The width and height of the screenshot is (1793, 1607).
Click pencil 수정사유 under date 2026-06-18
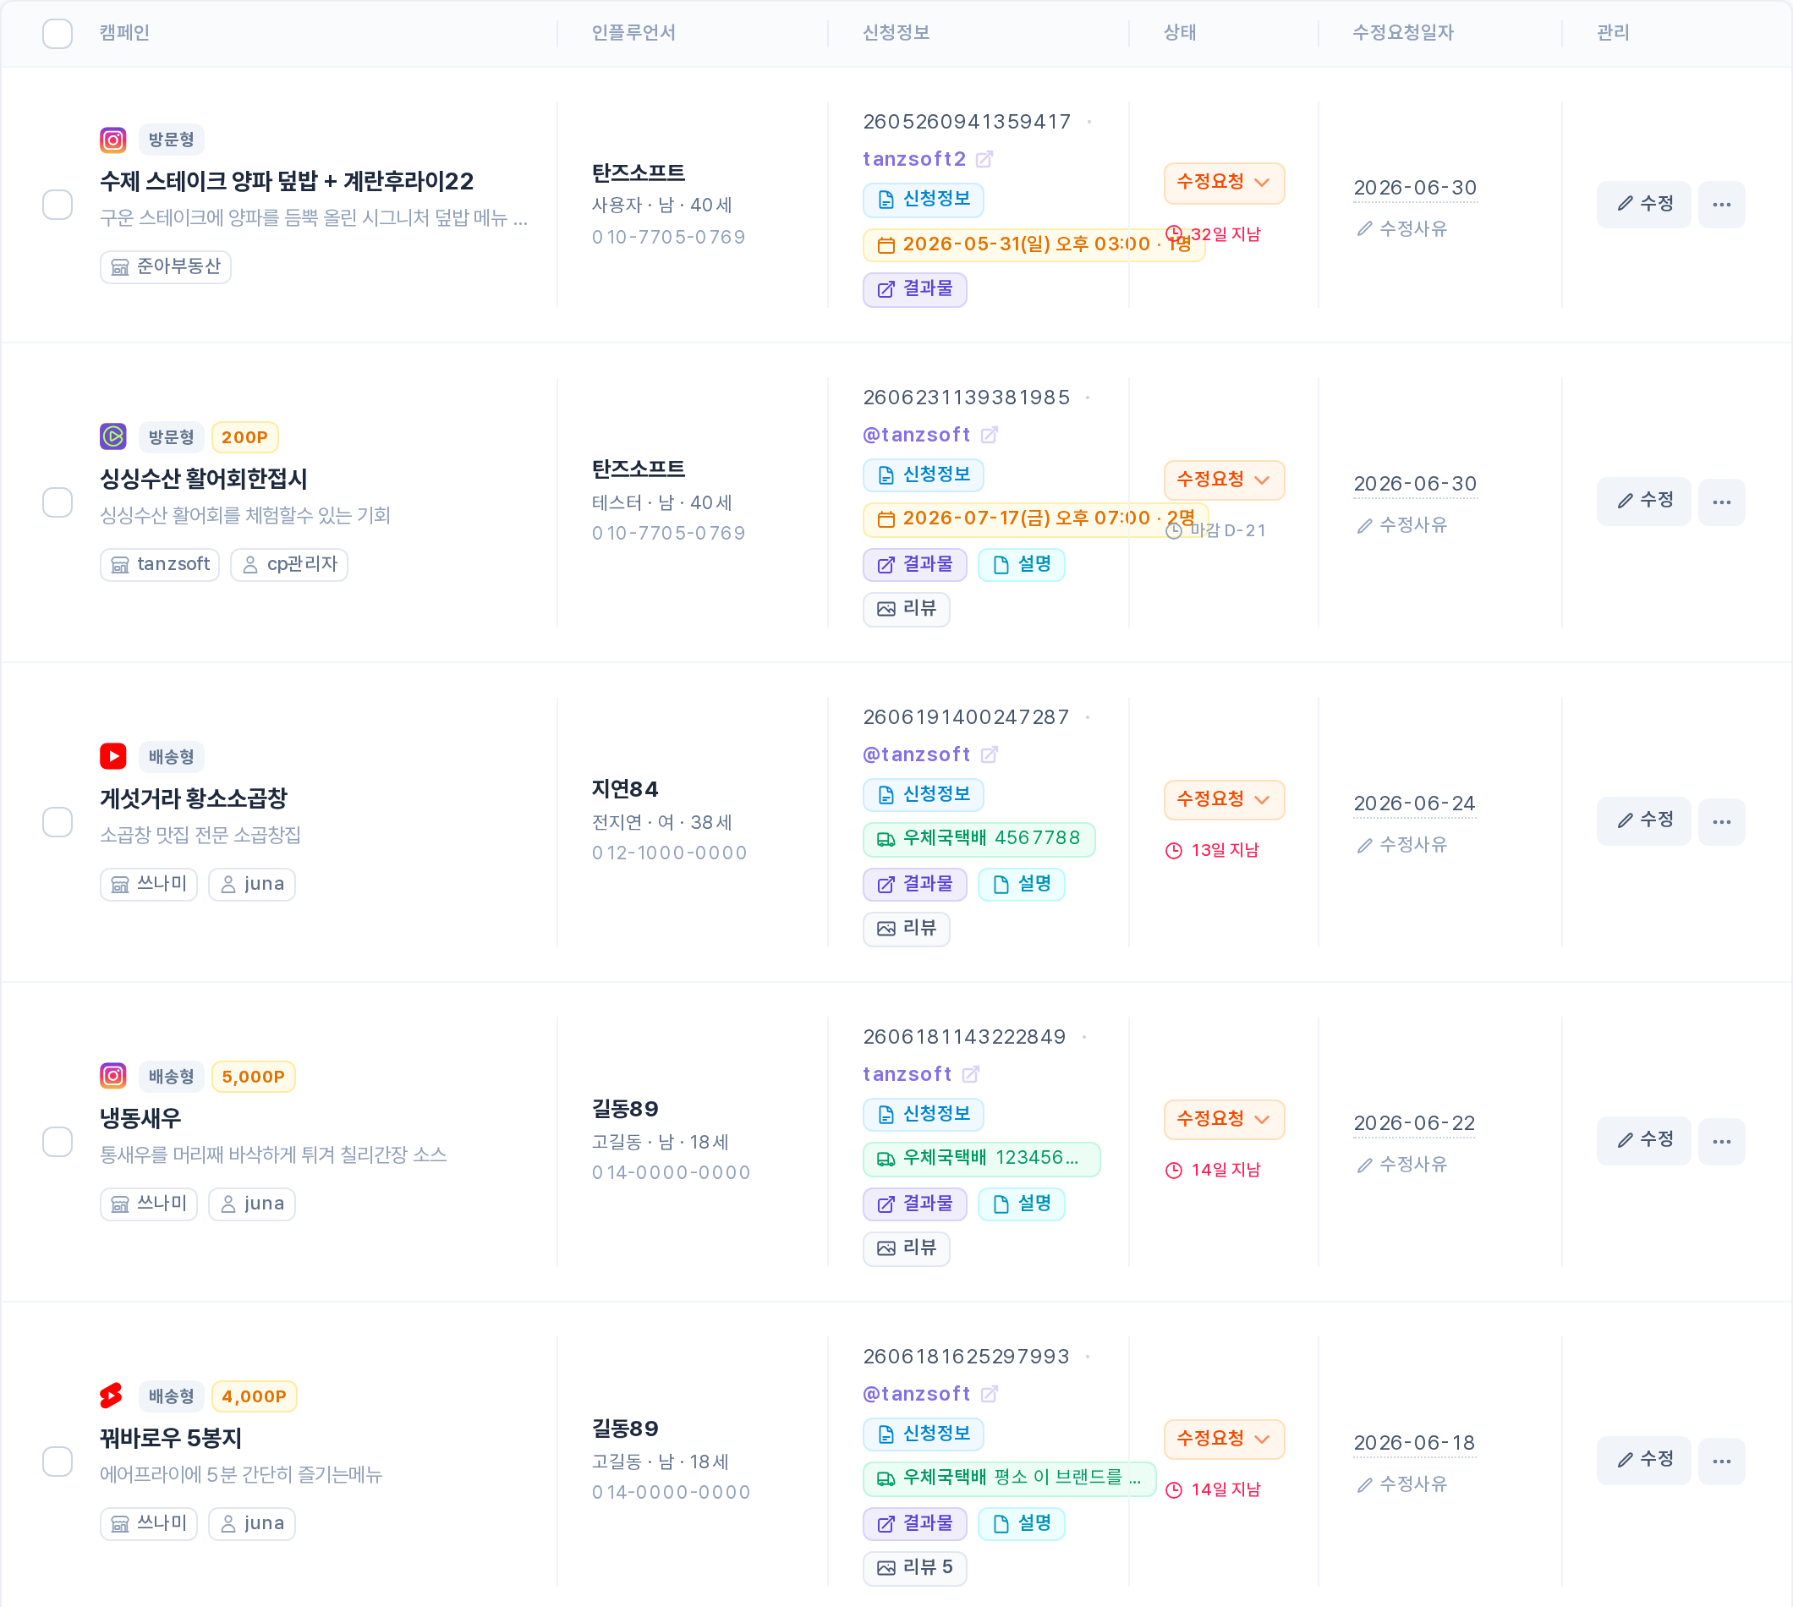coord(1402,1484)
